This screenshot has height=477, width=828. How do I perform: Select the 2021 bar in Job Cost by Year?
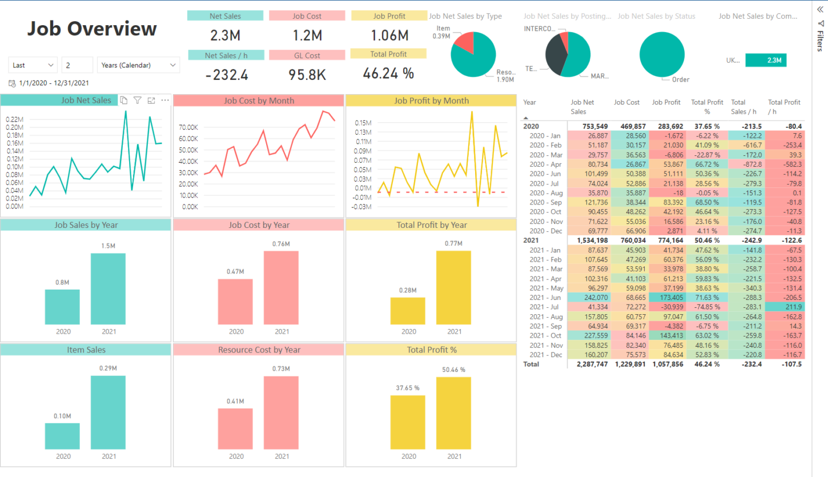click(x=281, y=288)
